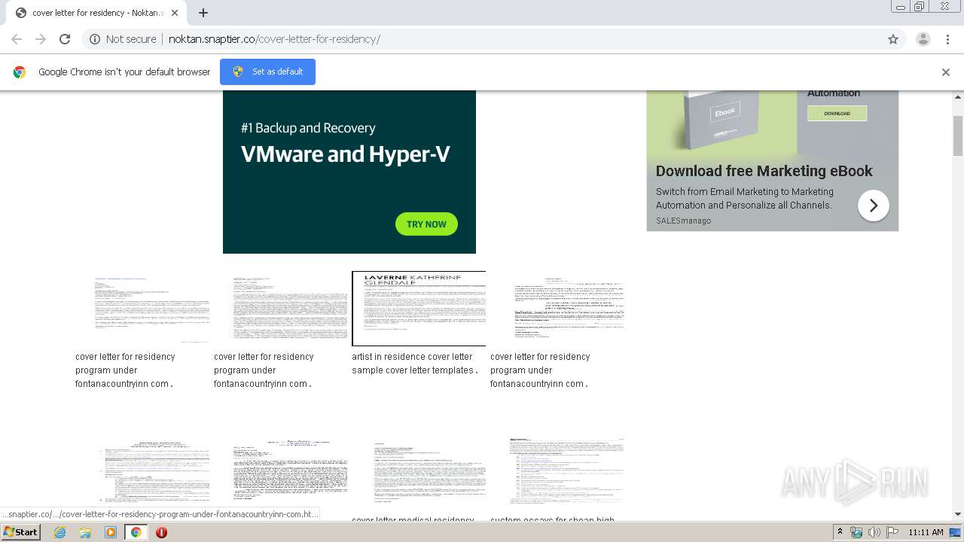Open the VMware and Hyper-V ad banner
This screenshot has height=542, width=964.
(349, 172)
